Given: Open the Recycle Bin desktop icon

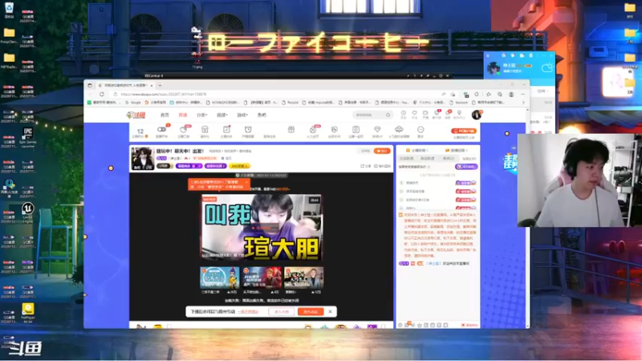Looking at the screenshot, I should [9, 9].
